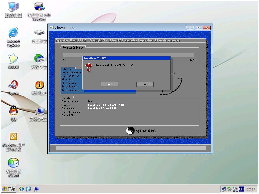
Task: Click the 'Current file' label
Action: click(68, 116)
